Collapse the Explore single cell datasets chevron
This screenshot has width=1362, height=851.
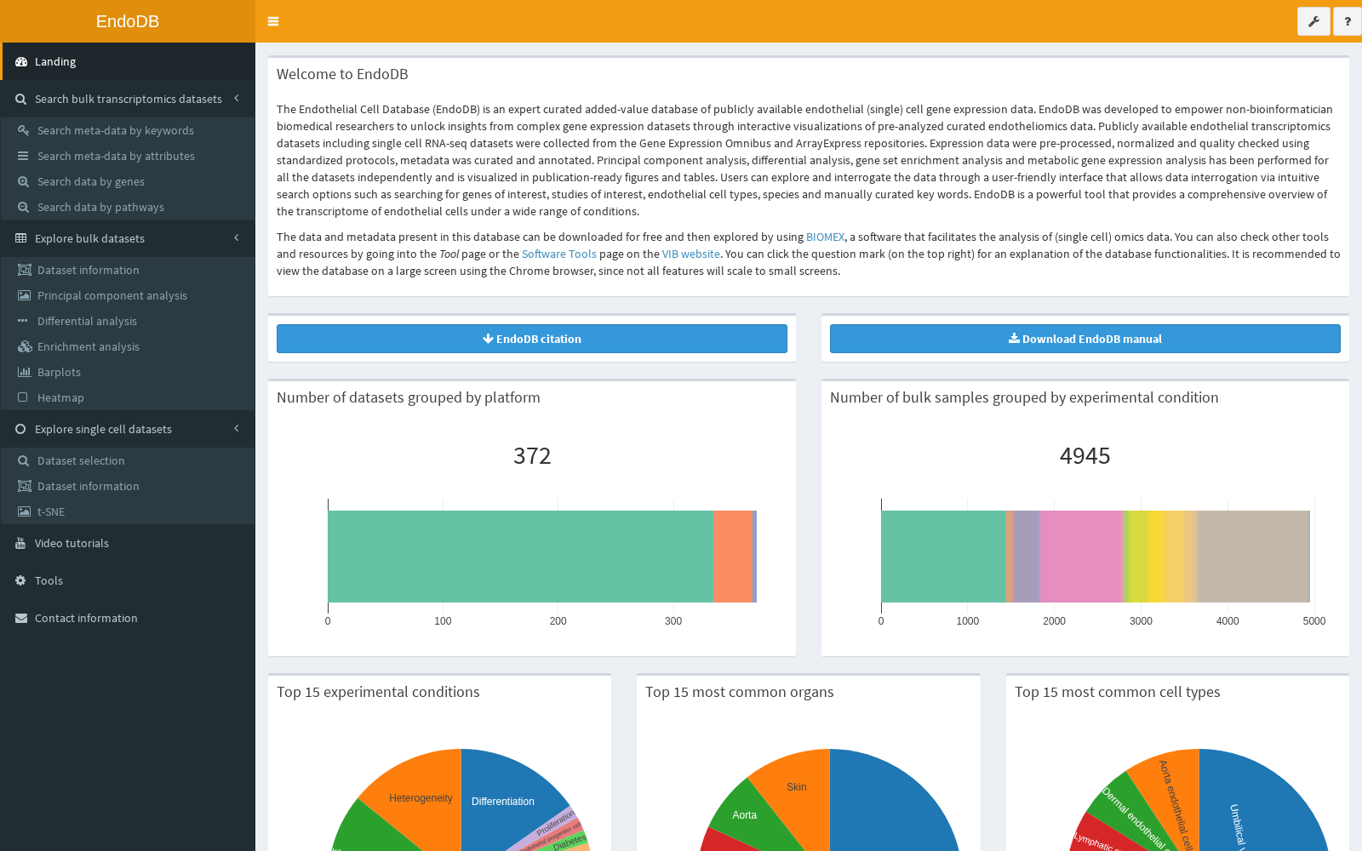237,429
